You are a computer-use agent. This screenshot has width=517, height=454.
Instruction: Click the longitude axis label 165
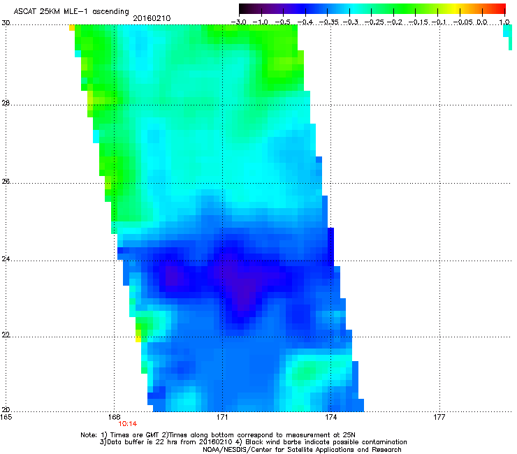point(6,417)
